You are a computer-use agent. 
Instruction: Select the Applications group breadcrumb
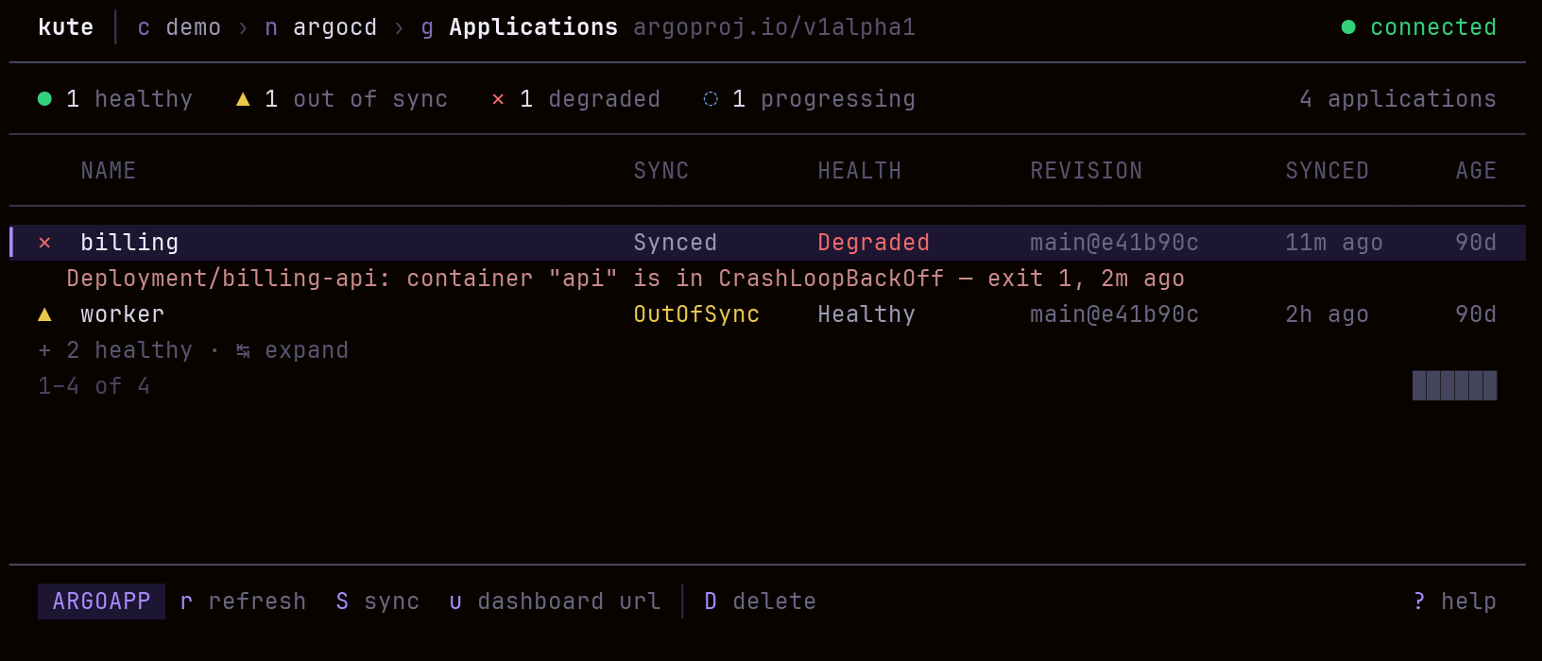520,27
